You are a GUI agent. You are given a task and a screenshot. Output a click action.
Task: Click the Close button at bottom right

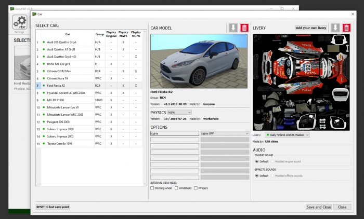[x=342, y=207]
